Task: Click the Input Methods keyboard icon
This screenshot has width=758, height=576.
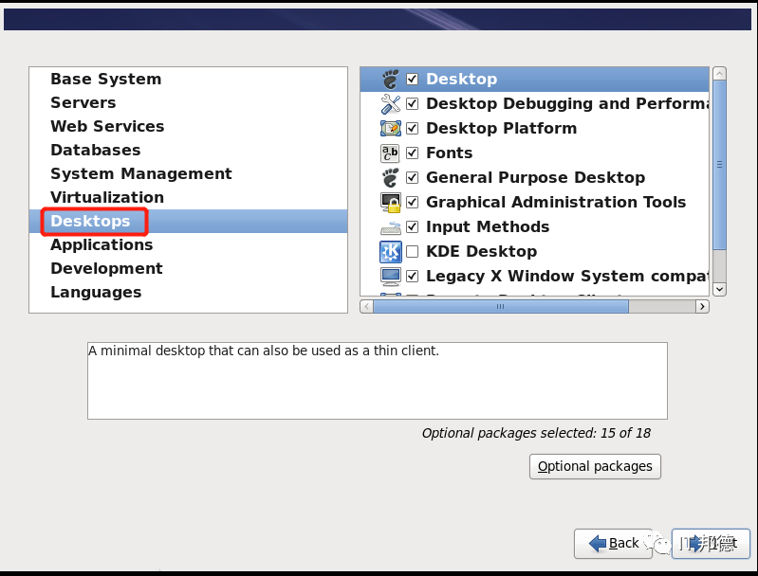Action: 391,227
